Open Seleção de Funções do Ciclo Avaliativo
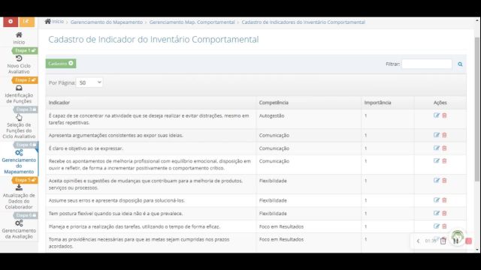The width and height of the screenshot is (481, 270). [19, 127]
